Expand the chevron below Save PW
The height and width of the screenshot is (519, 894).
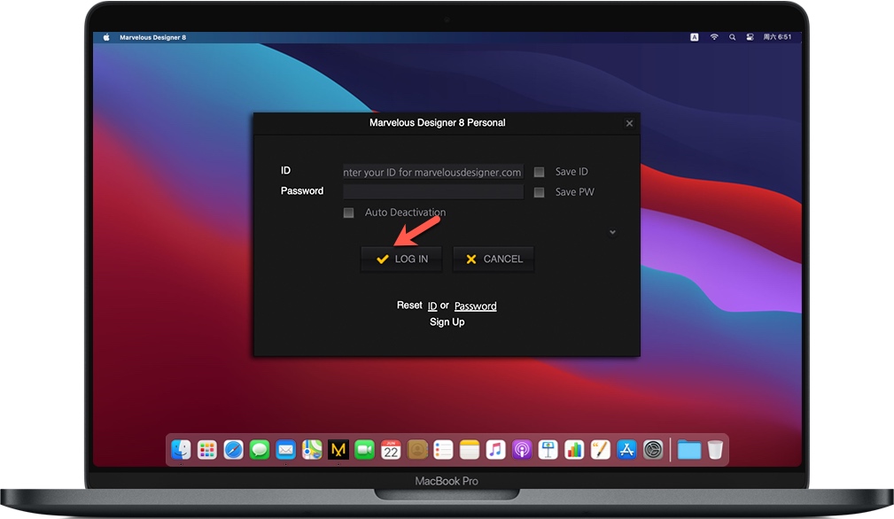click(612, 232)
